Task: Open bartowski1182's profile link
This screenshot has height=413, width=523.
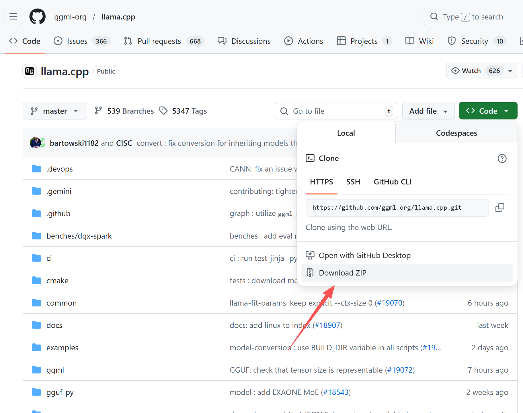Action: tap(74, 143)
